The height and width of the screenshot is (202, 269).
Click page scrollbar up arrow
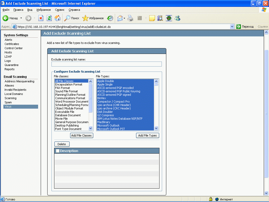pyautogui.click(x=266, y=32)
